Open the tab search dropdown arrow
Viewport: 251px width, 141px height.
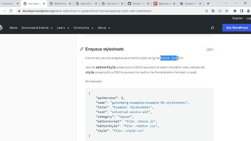[226, 3]
